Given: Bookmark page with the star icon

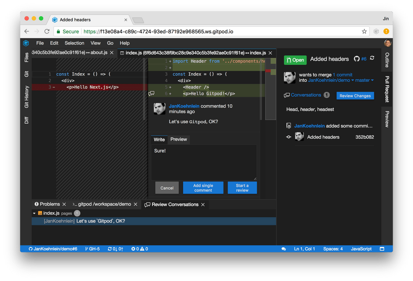Looking at the screenshot, I should (x=364, y=32).
